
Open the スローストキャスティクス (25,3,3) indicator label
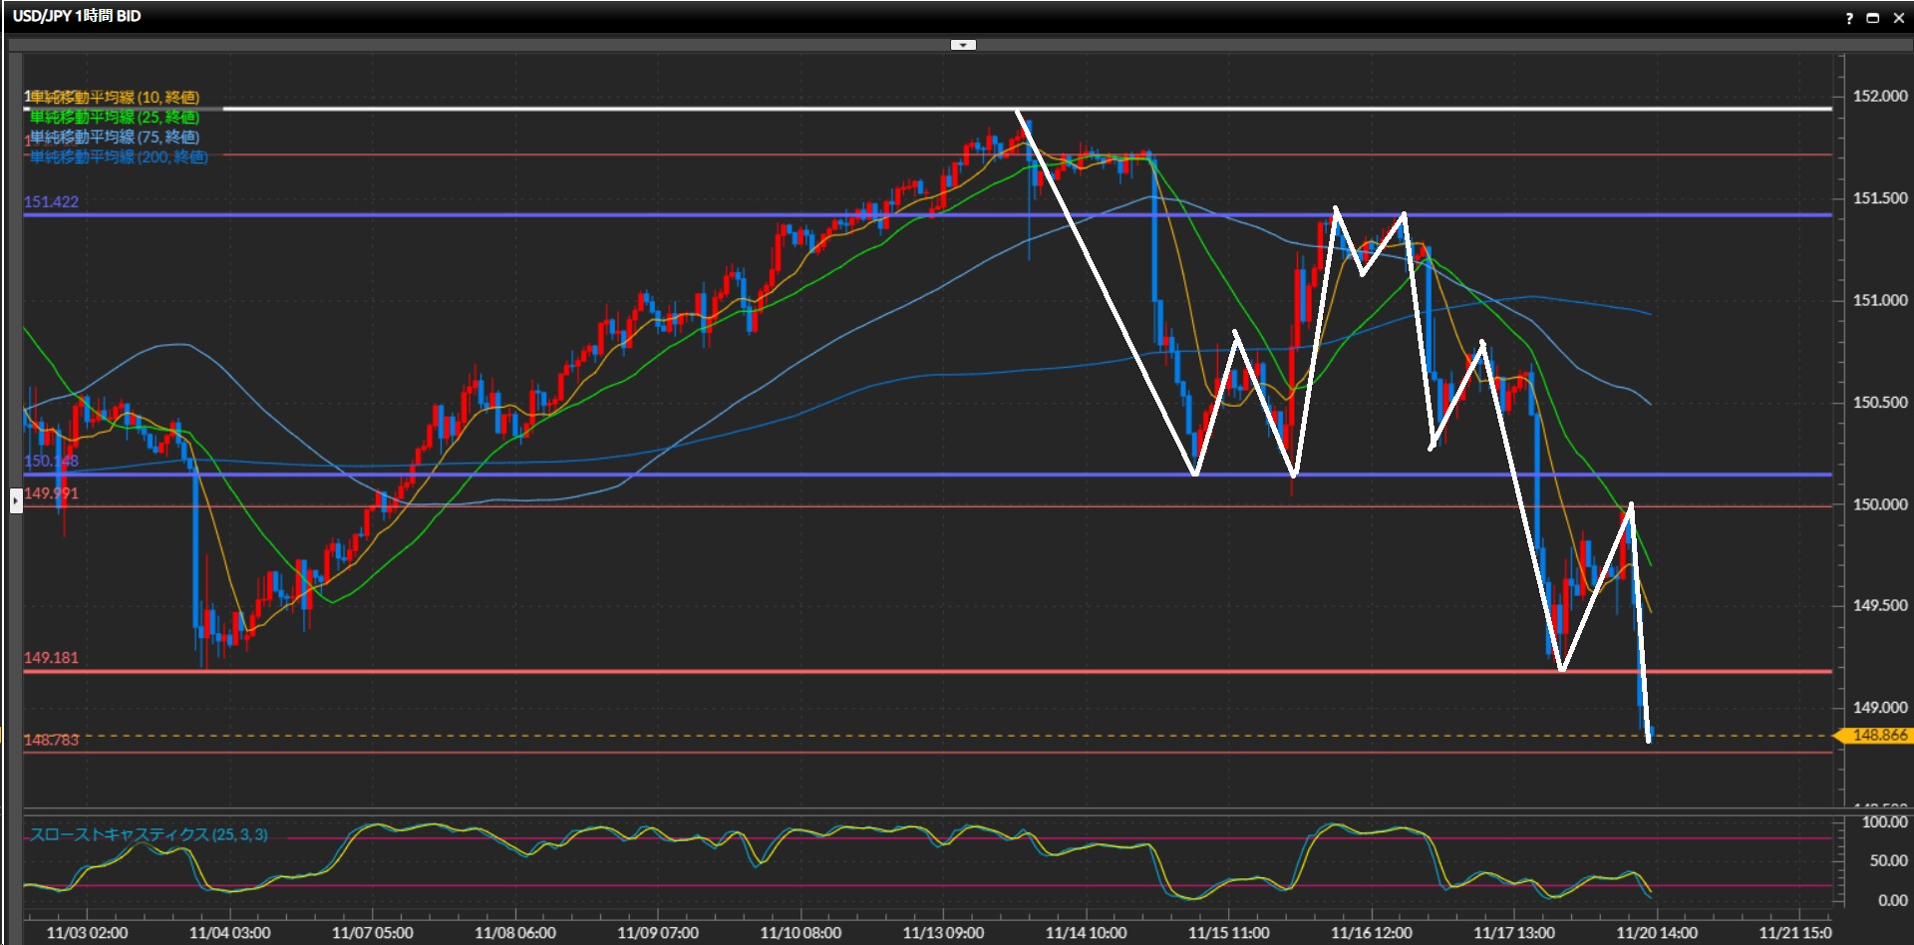coord(149,834)
